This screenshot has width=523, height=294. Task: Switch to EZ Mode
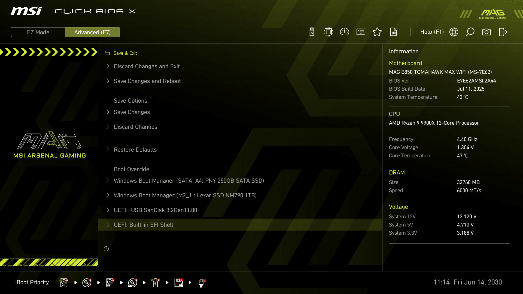[38, 32]
